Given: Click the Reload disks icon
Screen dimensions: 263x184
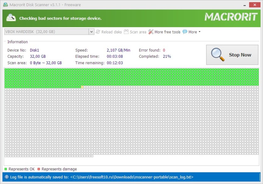Looking at the screenshot, I should click(x=98, y=32).
